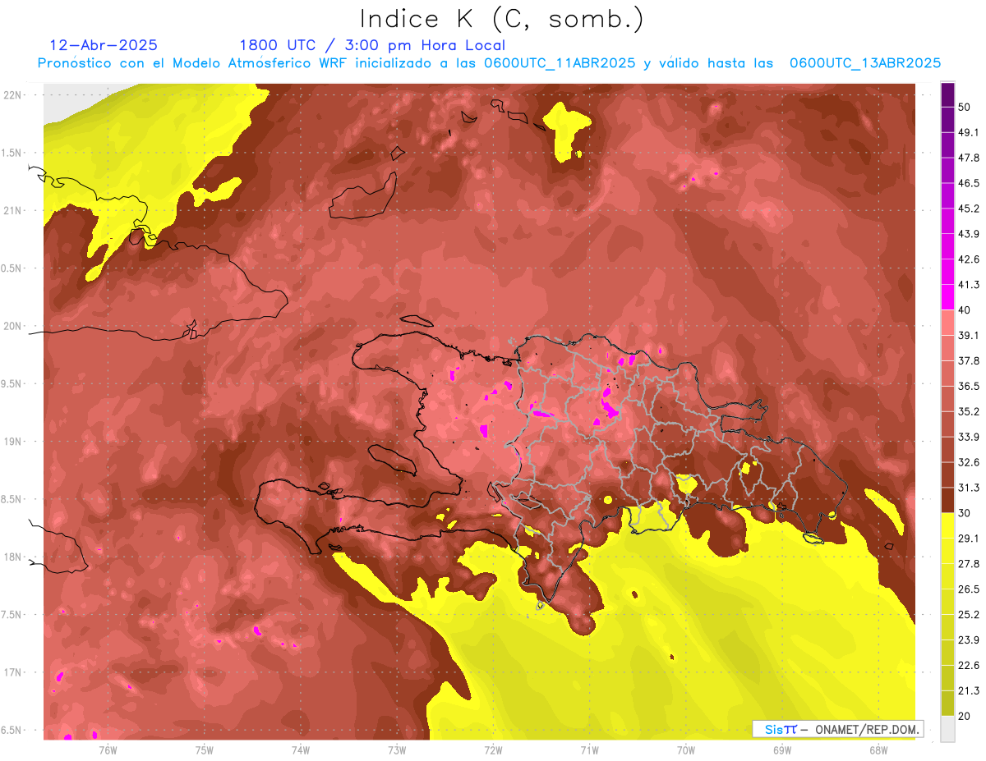Screen dimensions: 986x761
Task: Click legend value '47.8'
Action: 969,158
